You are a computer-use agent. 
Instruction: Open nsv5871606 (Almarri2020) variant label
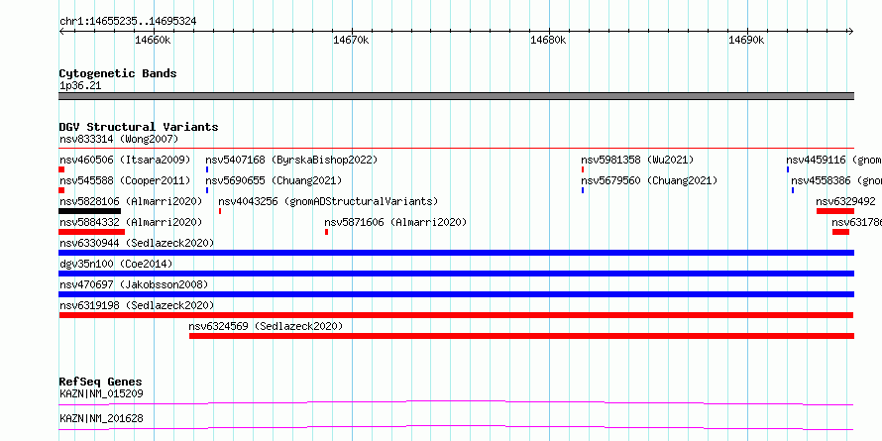pyautogui.click(x=395, y=222)
